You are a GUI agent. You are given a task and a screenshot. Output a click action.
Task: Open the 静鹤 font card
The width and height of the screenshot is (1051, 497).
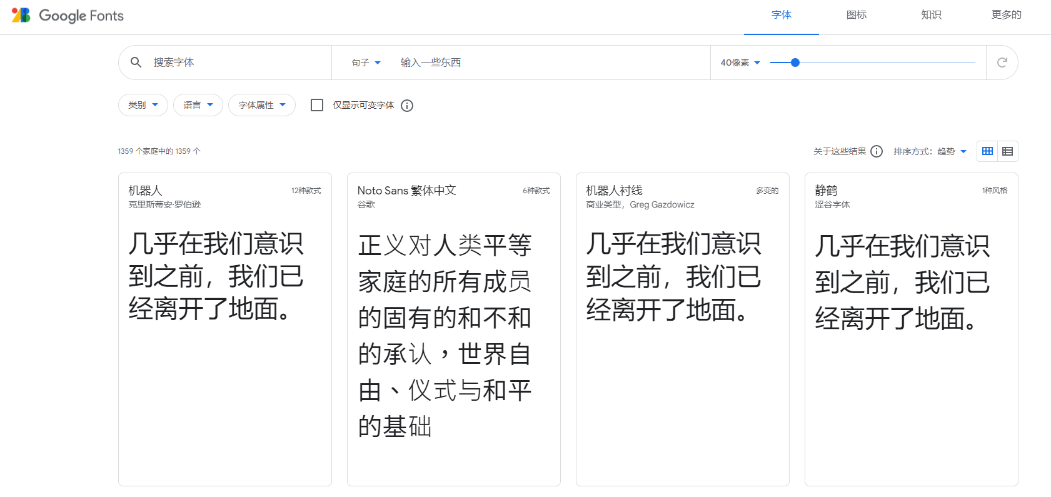[x=912, y=329]
